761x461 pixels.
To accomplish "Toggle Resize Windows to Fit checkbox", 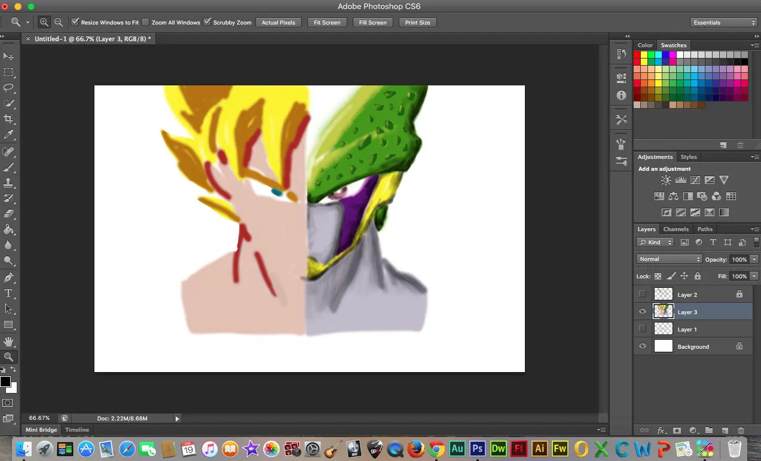I will (75, 22).
